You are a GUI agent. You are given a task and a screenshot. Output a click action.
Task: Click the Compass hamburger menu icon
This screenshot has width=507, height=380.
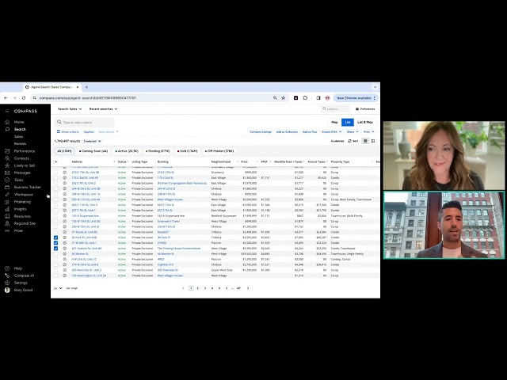click(7, 111)
